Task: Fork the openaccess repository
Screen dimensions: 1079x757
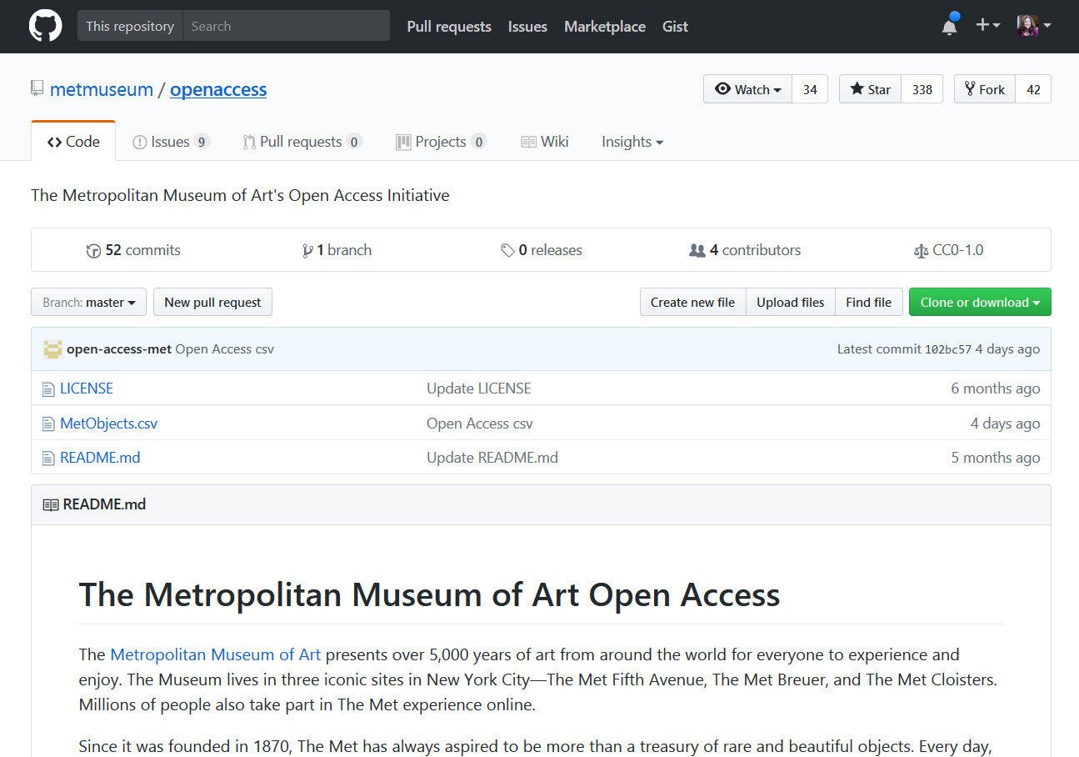Action: 984,89
